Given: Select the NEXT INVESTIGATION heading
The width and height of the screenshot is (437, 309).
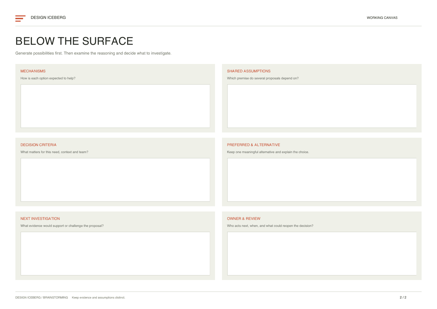Looking at the screenshot, I should coord(40,218).
